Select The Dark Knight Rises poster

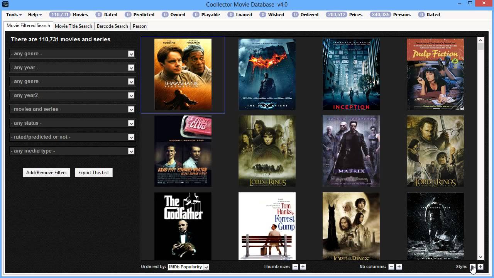435,226
